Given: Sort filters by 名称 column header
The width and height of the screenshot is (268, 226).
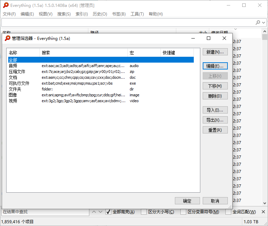Looking at the screenshot, I should [x=23, y=53].
